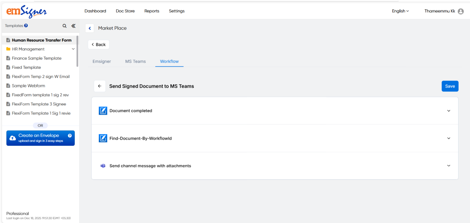Click back arrow beside Send Signed Document
Viewport: 470px width, 223px height.
click(x=100, y=86)
